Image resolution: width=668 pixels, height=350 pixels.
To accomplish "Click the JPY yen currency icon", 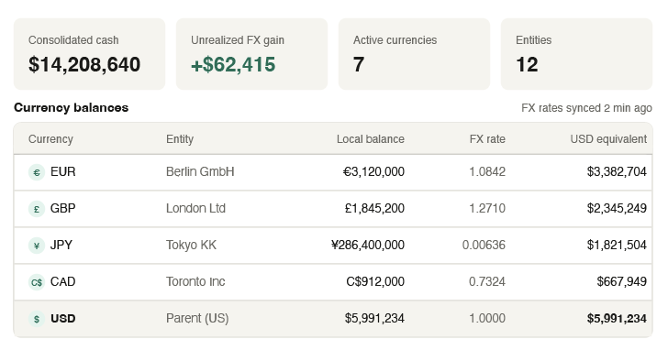I will [x=37, y=246].
